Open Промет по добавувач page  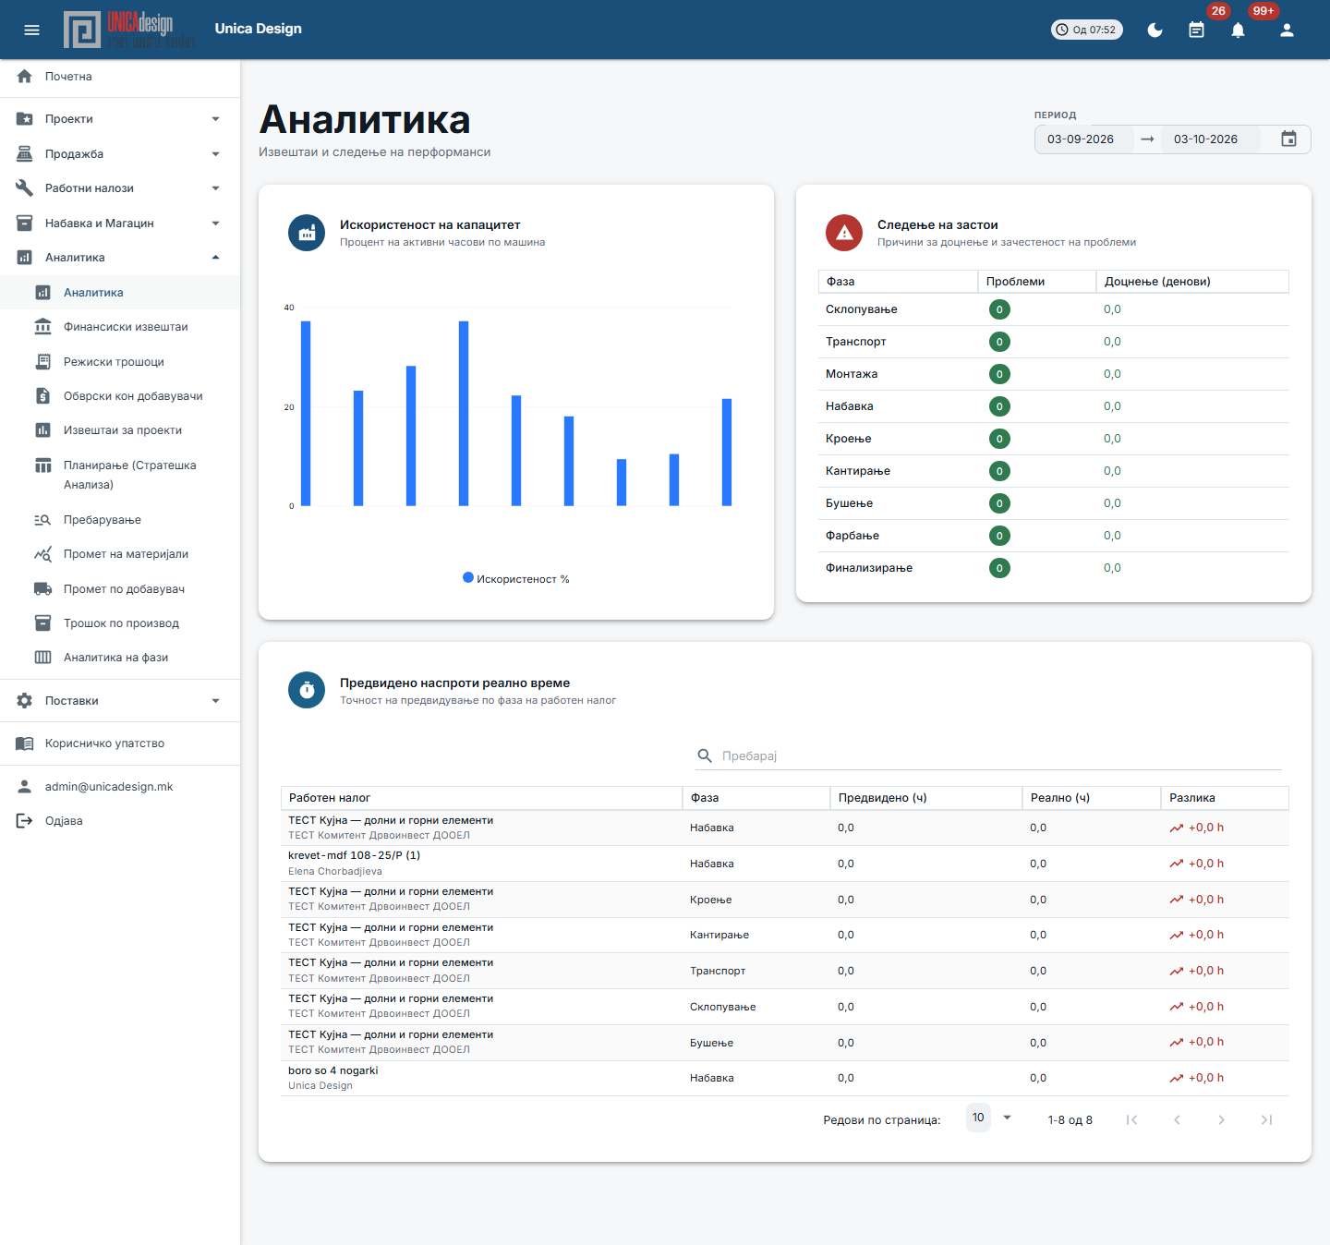click(120, 589)
